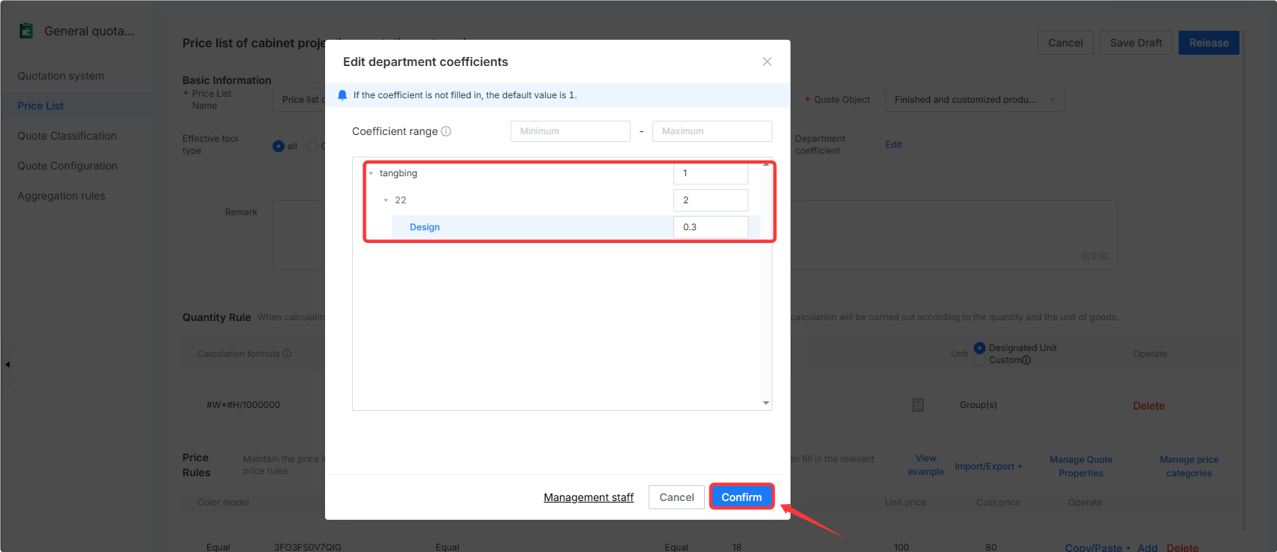
Task: Click the Group(s) unit cell
Action: point(978,405)
